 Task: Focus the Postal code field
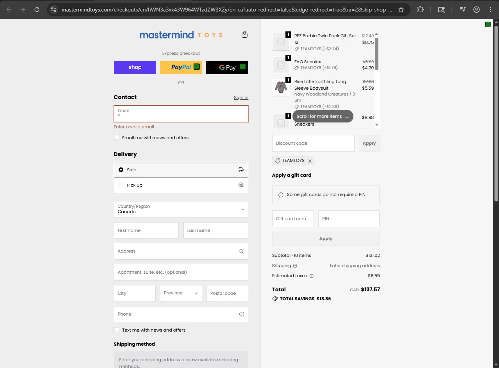[227, 293]
